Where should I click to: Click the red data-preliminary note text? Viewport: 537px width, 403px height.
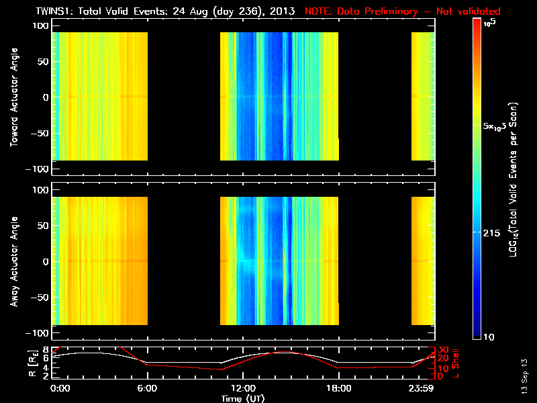tap(402, 11)
